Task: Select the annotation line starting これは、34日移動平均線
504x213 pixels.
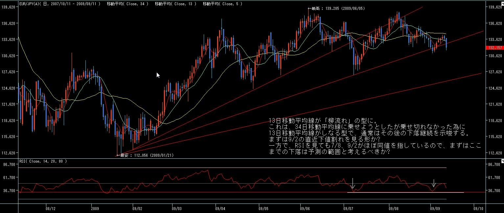Action: pos(367,127)
